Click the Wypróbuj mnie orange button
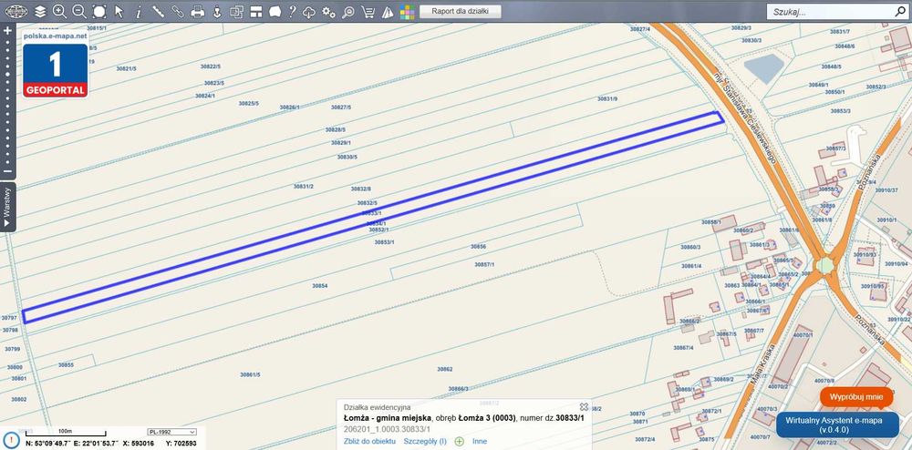Screen dimensions: 912x450 (x=856, y=397)
